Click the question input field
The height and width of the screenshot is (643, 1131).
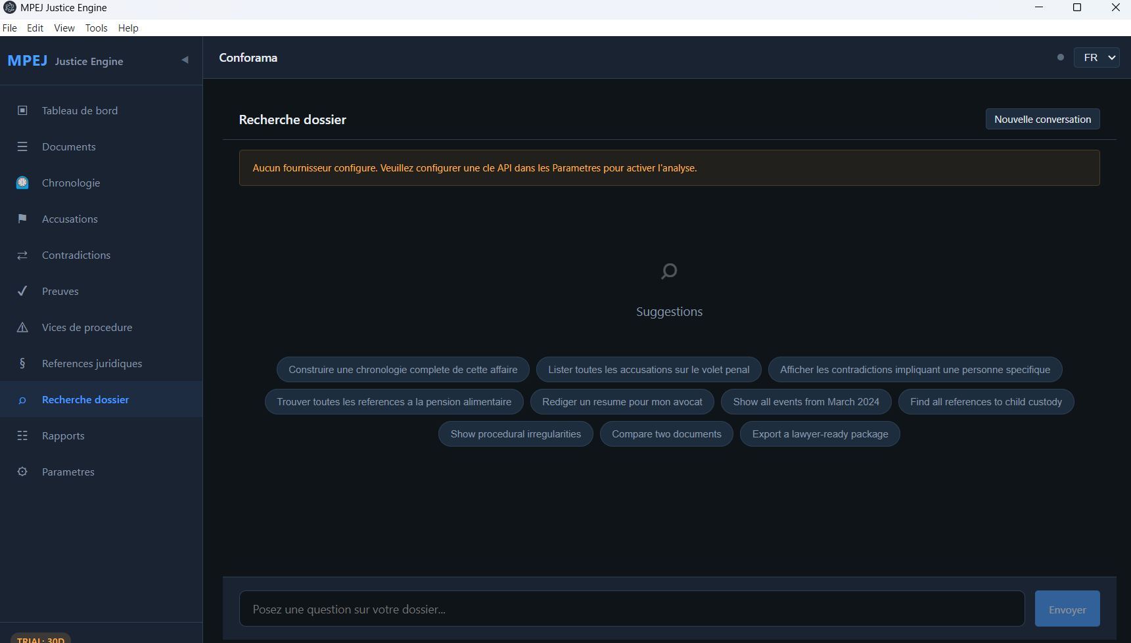point(631,609)
